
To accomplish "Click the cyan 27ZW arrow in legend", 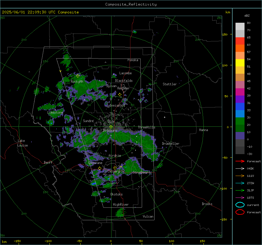I will coord(240,183).
